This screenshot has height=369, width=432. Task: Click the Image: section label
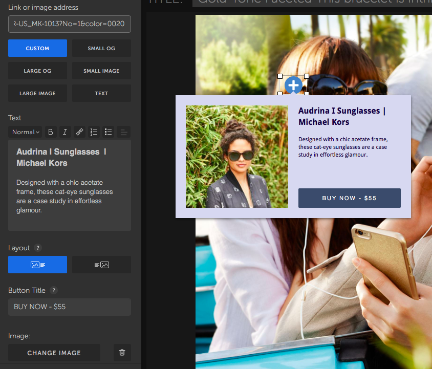click(19, 336)
